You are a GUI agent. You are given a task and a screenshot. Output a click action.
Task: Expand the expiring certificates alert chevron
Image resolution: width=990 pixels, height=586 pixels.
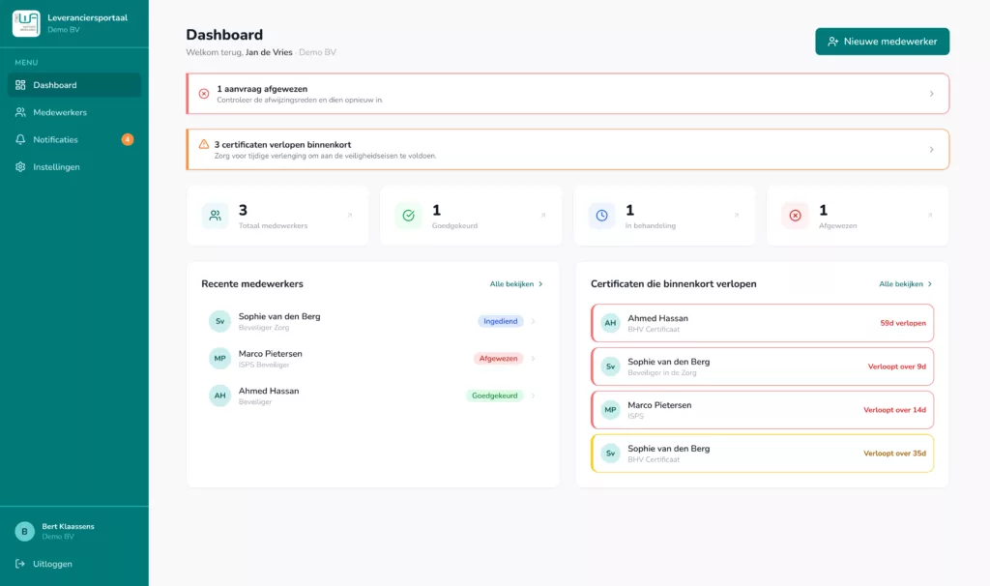(931, 150)
